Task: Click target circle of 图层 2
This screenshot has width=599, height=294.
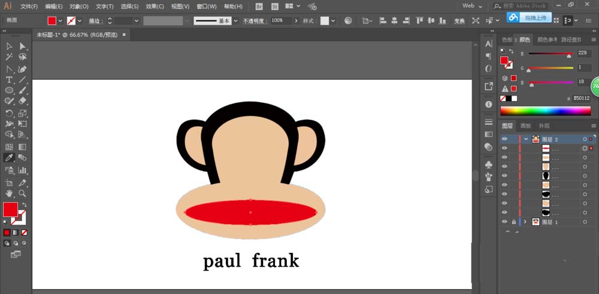Action: pos(585,139)
